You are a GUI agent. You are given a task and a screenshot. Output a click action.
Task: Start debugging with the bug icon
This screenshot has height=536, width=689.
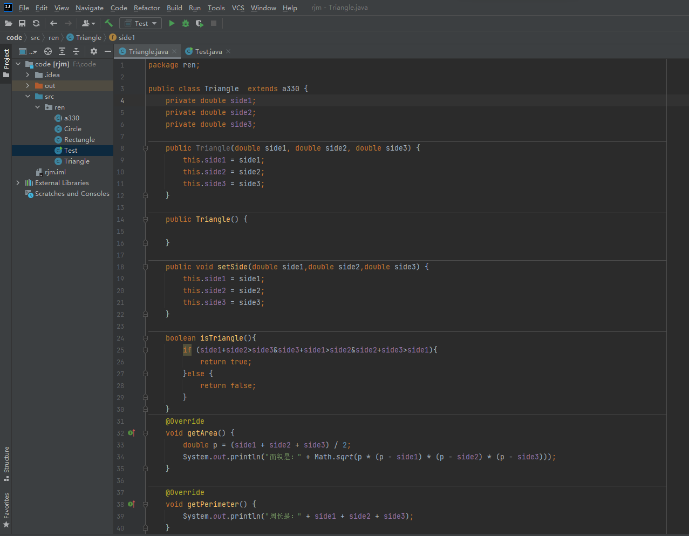186,23
